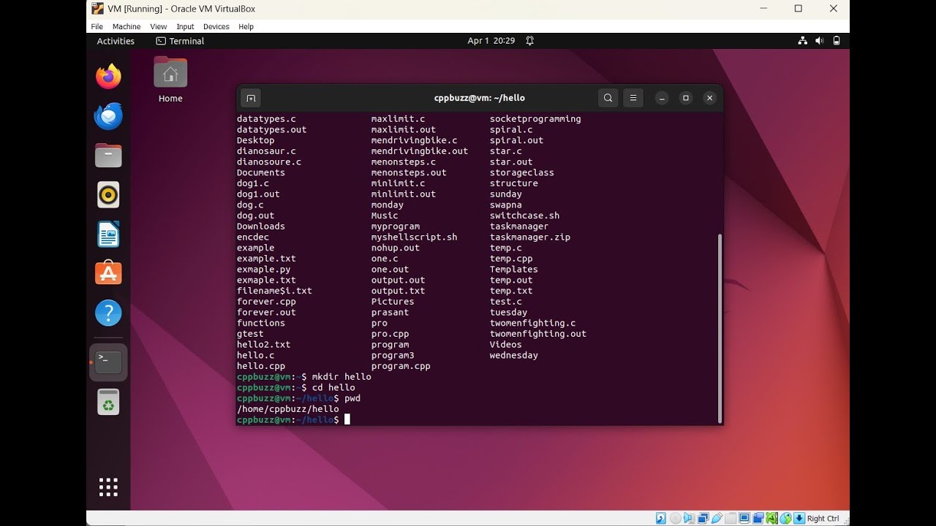
Task: Click the VirtualBox hard disk status icon
Action: coord(661,519)
